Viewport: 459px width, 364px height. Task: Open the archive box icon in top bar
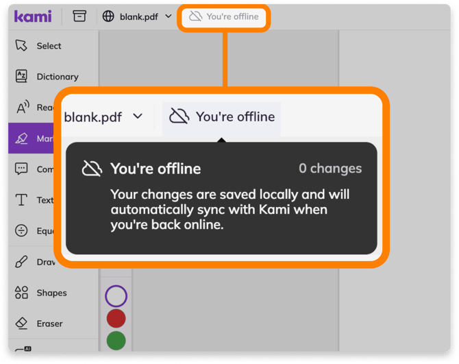pos(79,16)
